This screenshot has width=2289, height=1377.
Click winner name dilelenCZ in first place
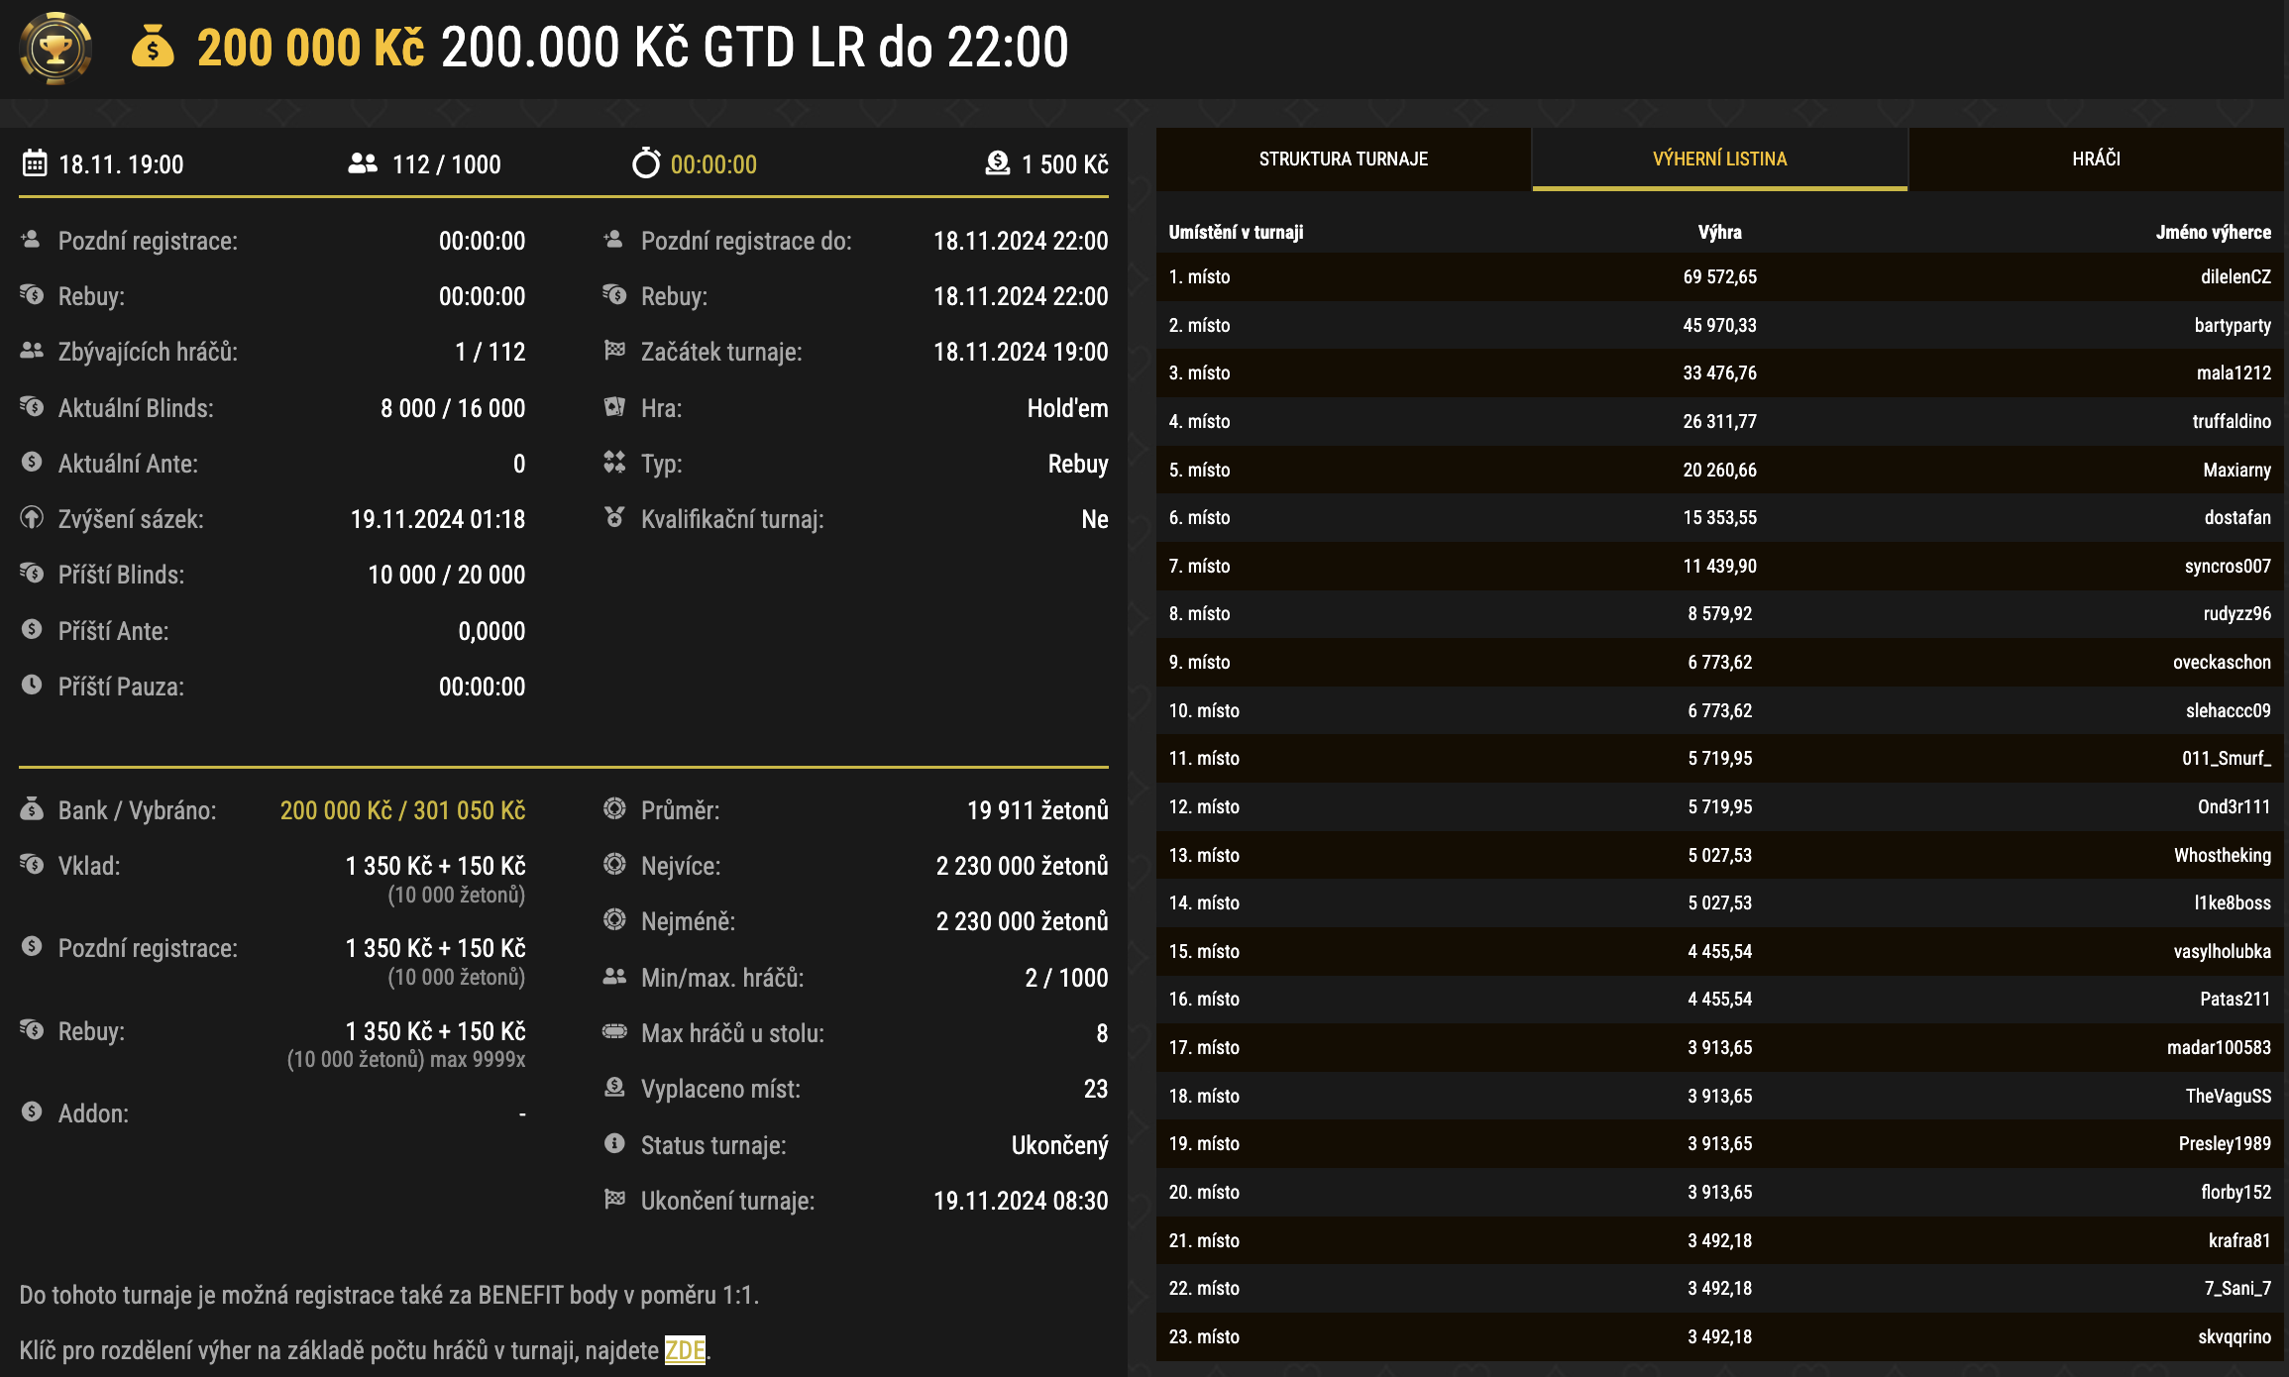[x=2234, y=277]
